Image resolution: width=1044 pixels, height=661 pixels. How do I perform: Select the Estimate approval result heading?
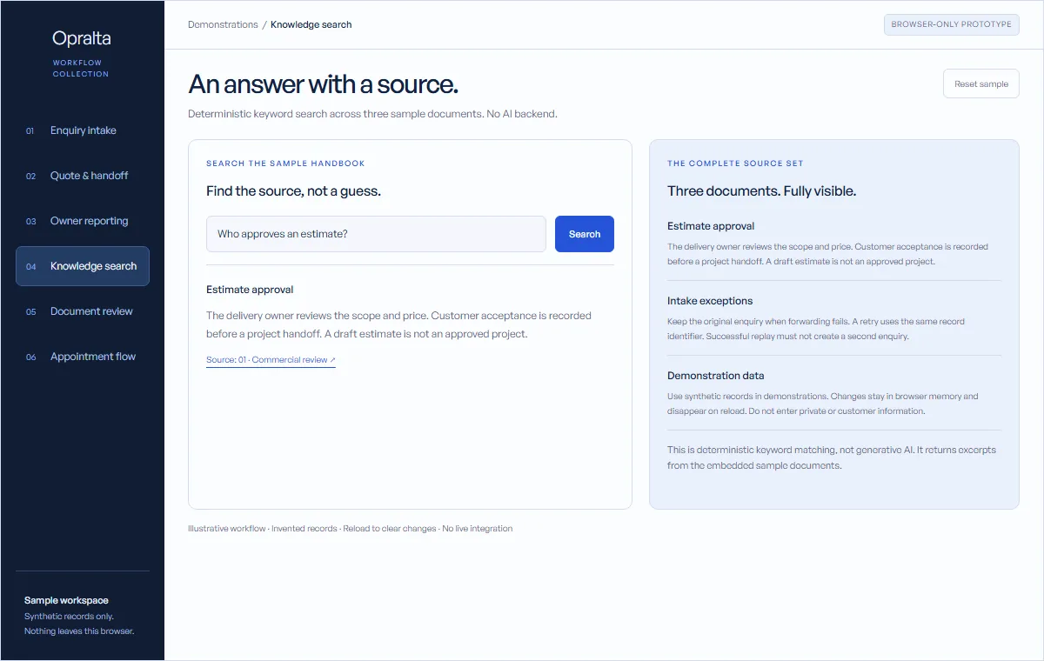pyautogui.click(x=250, y=290)
